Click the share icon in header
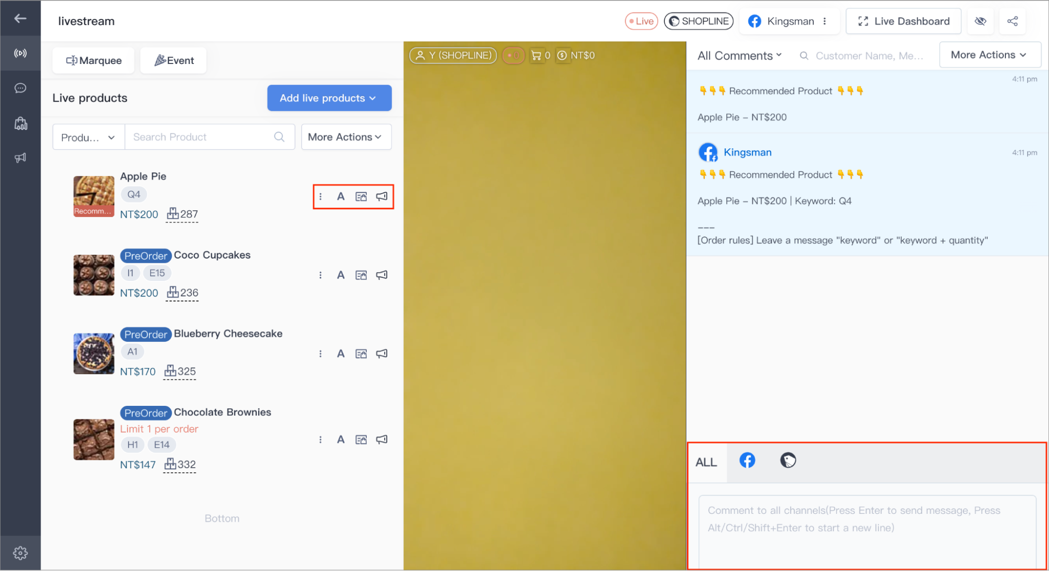Screen dimensions: 1049x571 coord(1012,21)
